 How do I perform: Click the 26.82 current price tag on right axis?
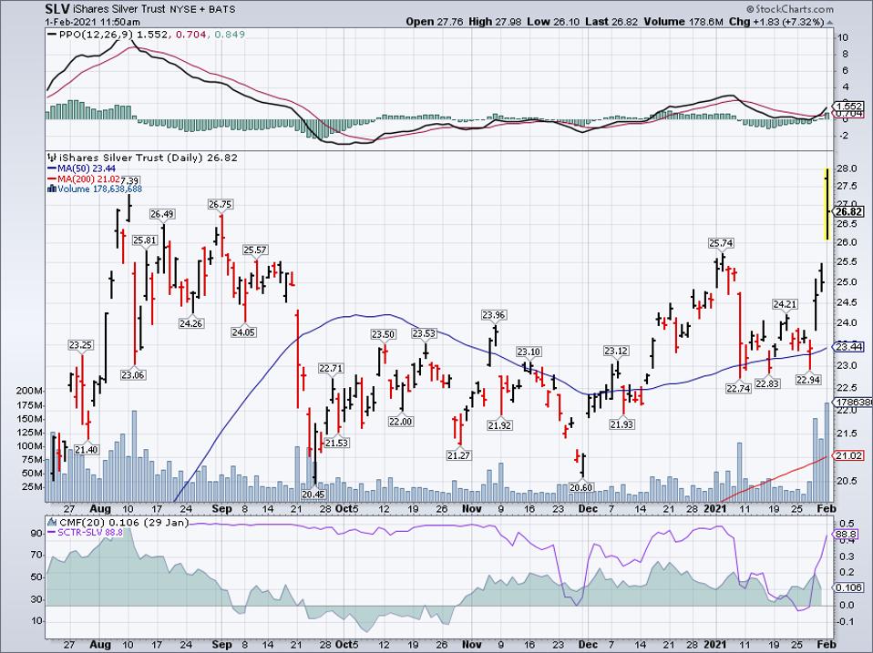(x=848, y=211)
